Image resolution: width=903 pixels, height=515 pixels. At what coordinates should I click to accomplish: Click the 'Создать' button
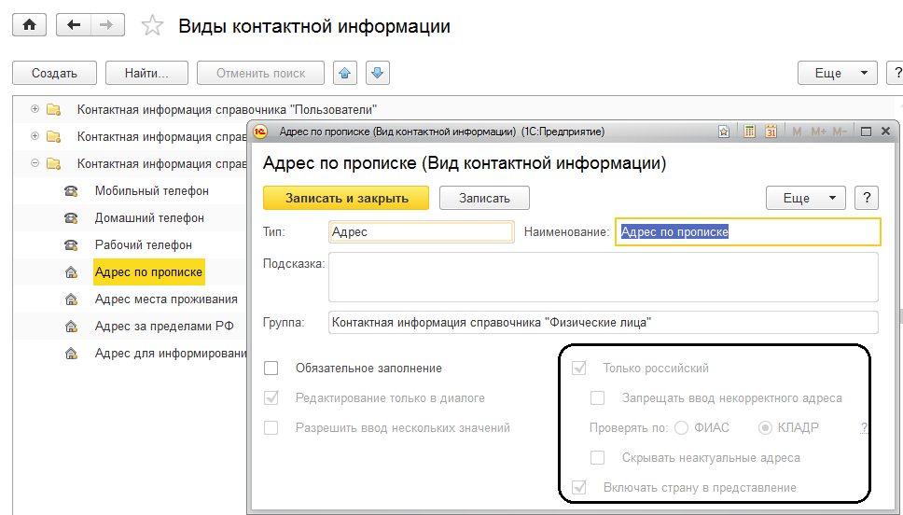click(54, 73)
